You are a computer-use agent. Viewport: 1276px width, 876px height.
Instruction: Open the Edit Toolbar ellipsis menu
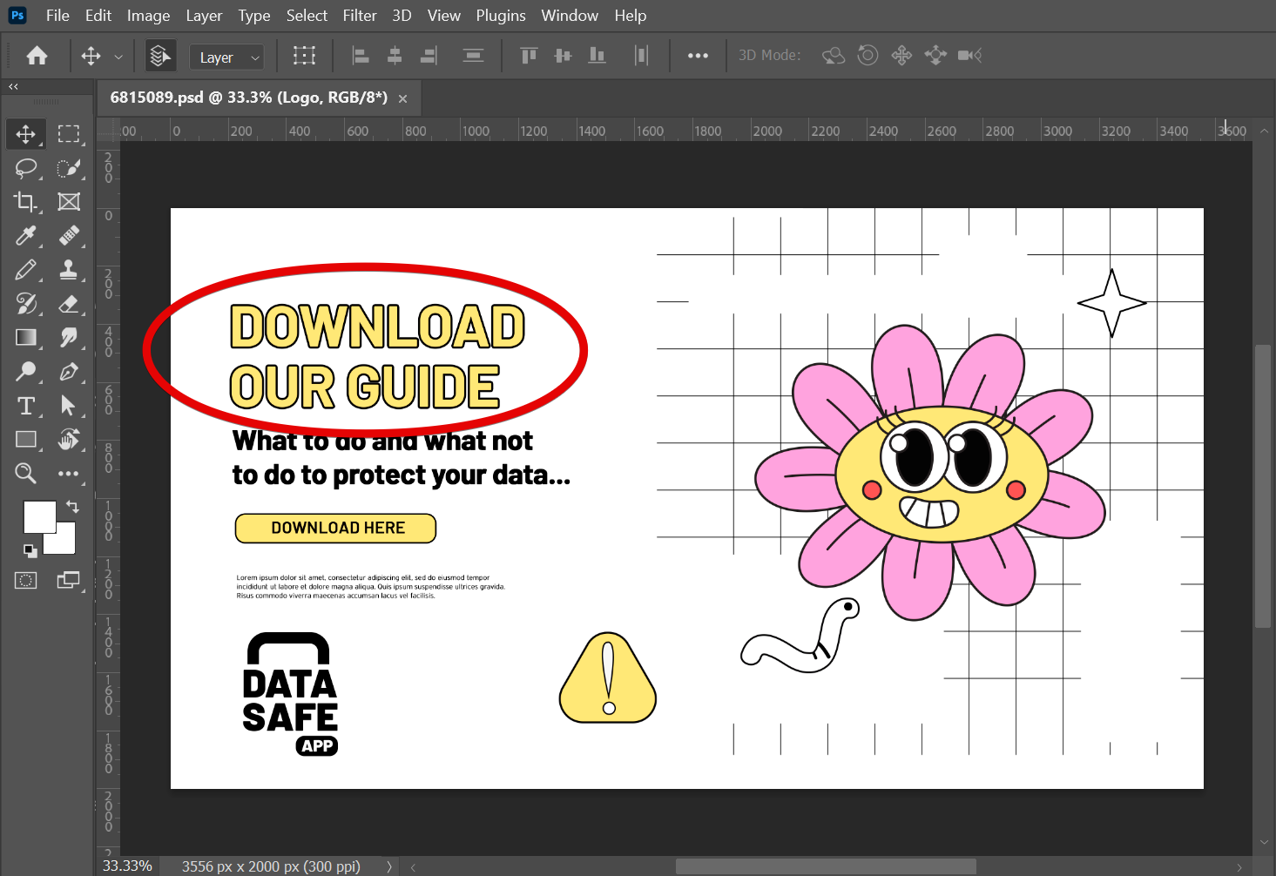(x=69, y=473)
